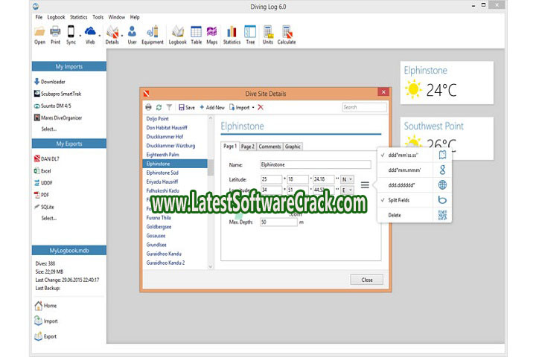Screen dimensions: 536x357
Task: Open the Equipment toolbar icon
Action: tap(153, 33)
